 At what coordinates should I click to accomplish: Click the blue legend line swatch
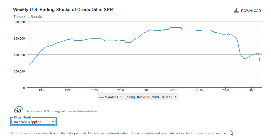point(101,97)
